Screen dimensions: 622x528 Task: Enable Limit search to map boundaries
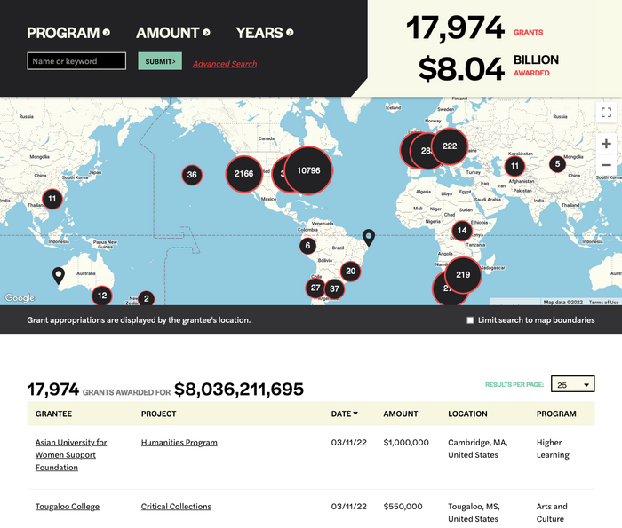tap(470, 320)
